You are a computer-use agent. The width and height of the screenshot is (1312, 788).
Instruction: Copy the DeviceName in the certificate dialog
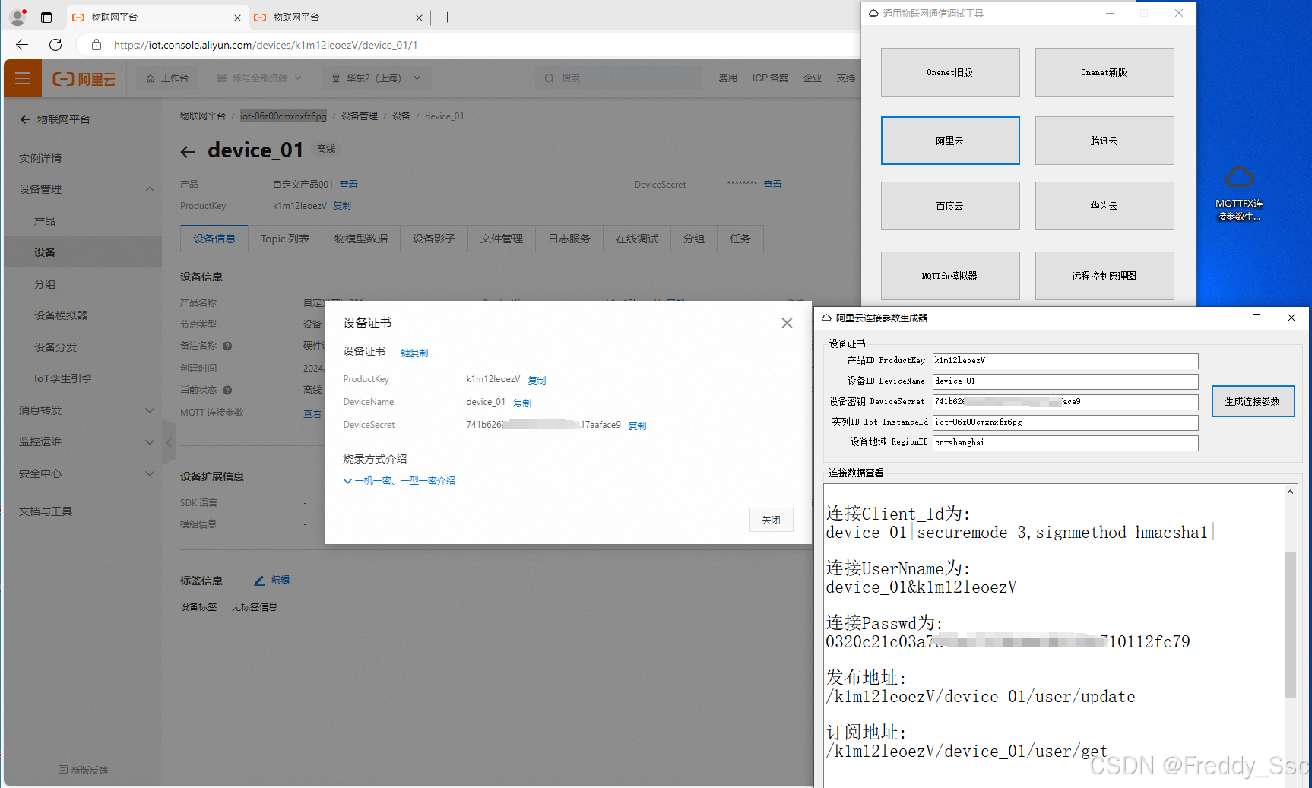coord(522,403)
